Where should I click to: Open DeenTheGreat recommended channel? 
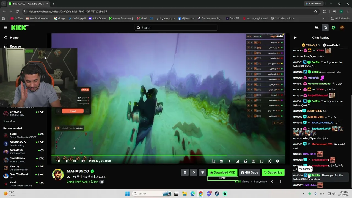23,176
